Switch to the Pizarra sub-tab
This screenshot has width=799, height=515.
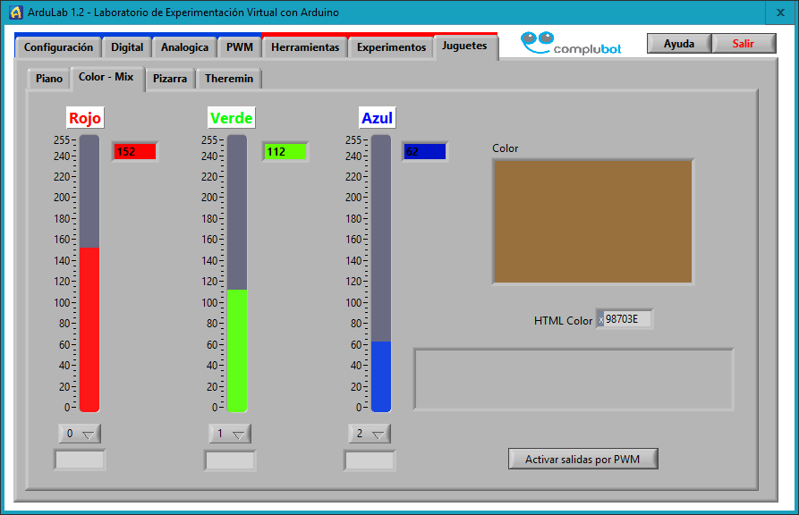170,79
